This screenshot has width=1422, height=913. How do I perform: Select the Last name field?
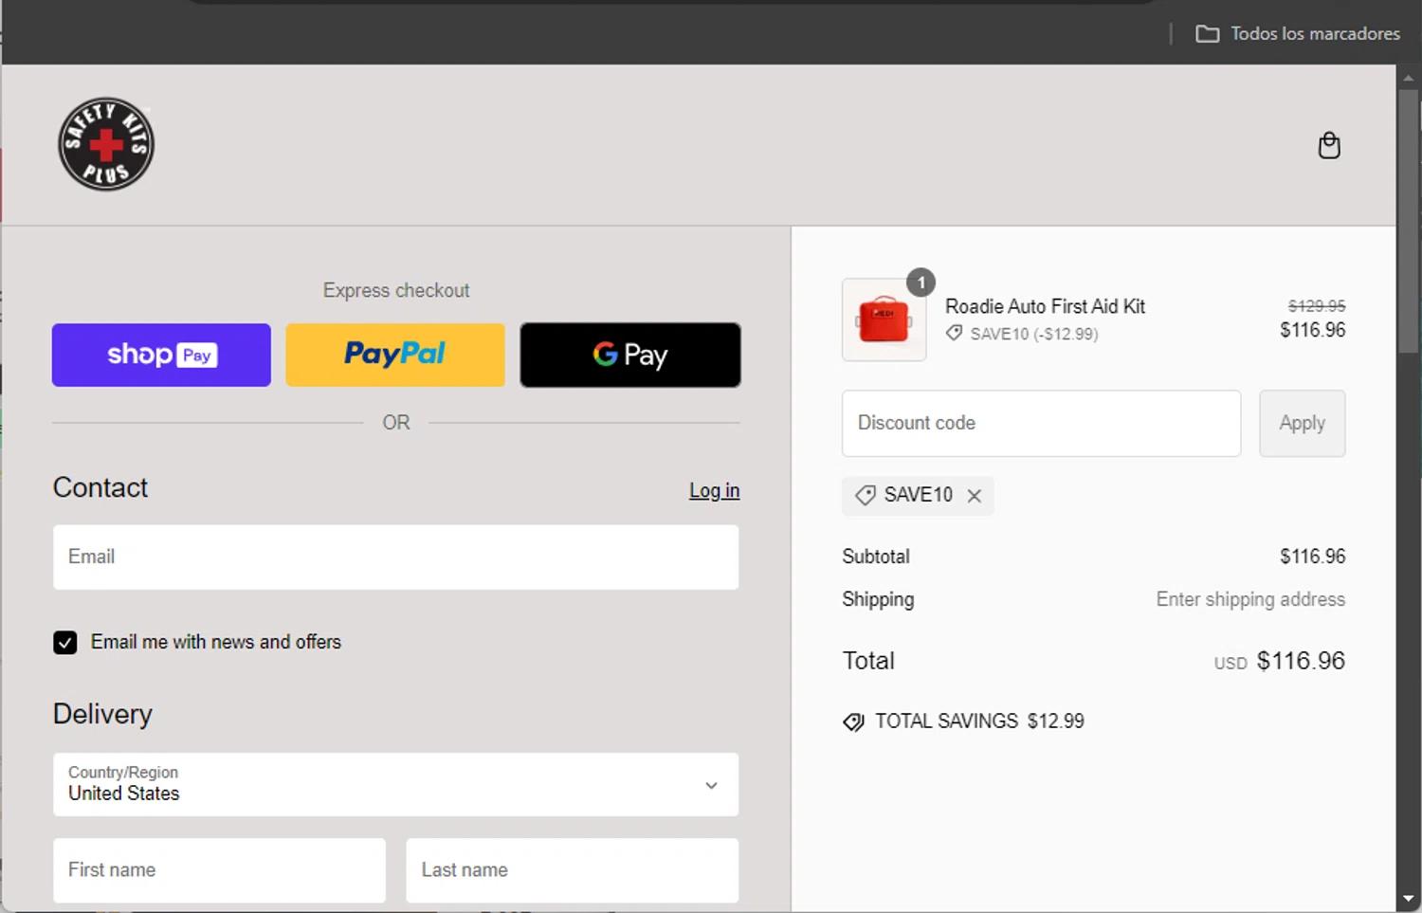pyautogui.click(x=572, y=870)
